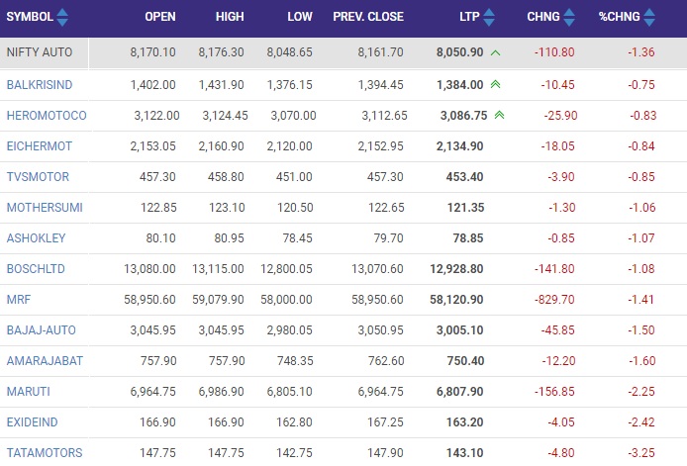
Task: Click HEROMOTOCO high value 3,124.45
Action: tap(225, 115)
